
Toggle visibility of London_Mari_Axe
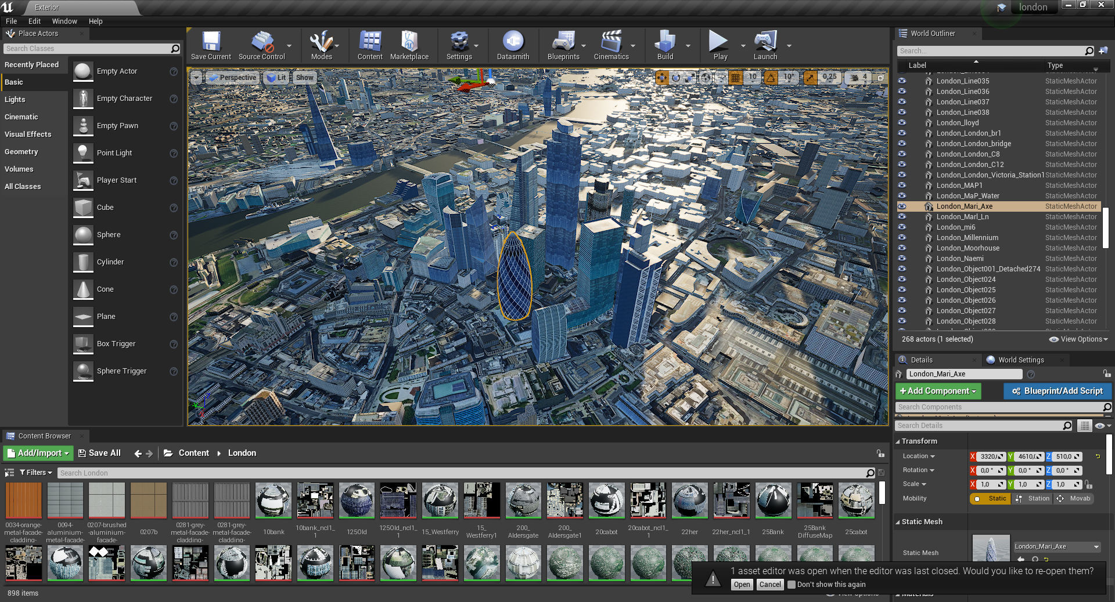tap(902, 206)
